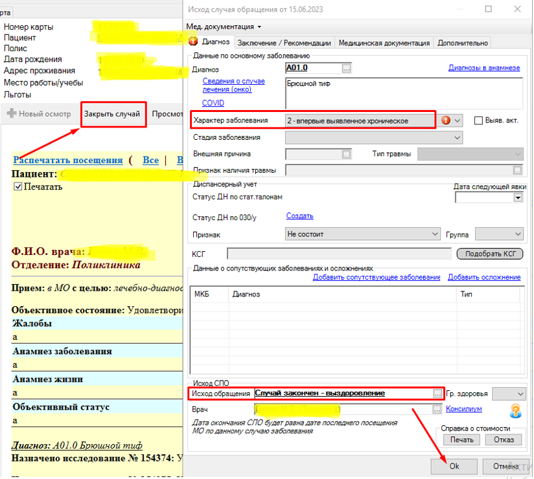Open Признак наличия травмы ellipsis button
Image resolution: width=534 pixels, height=479 pixels.
point(517,170)
